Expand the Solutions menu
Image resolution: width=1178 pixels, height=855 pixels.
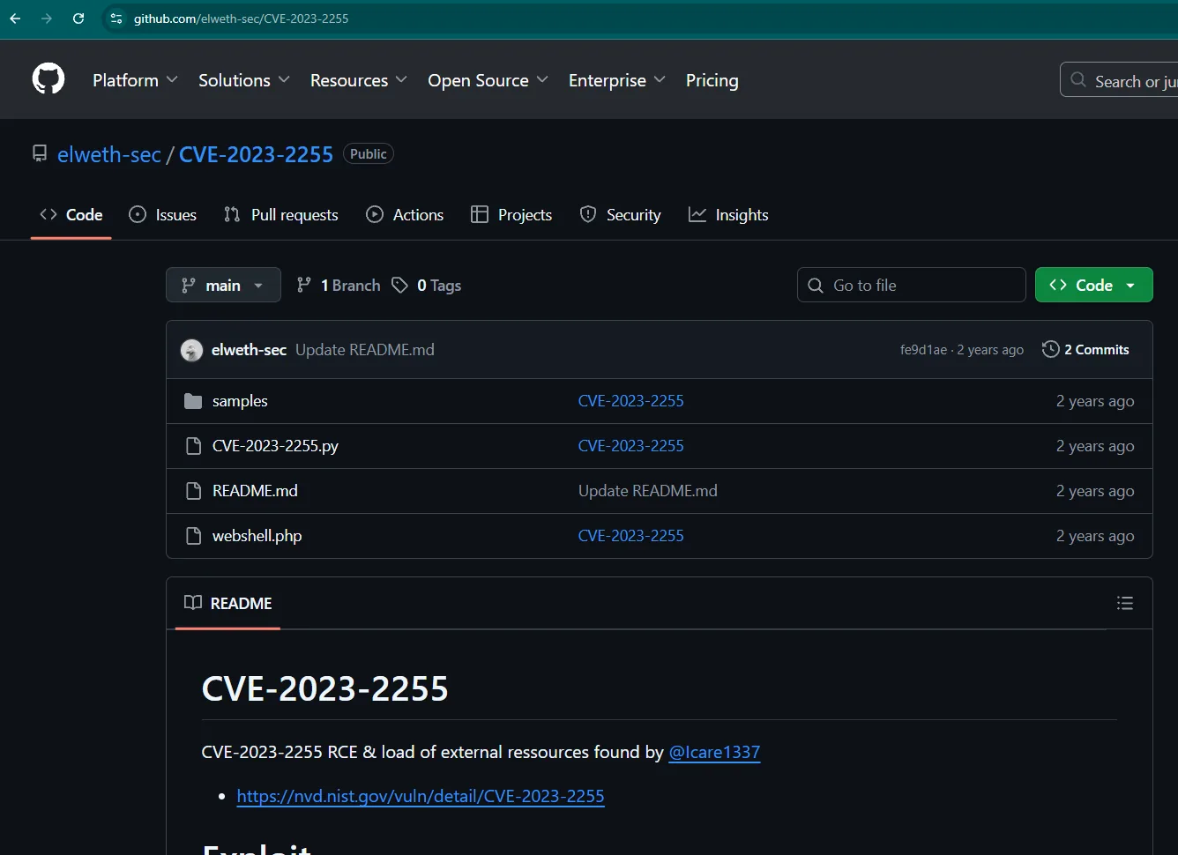pyautogui.click(x=244, y=80)
